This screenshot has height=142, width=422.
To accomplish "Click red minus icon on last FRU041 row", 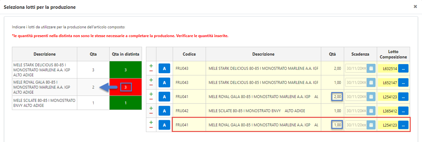I will click(x=151, y=127).
